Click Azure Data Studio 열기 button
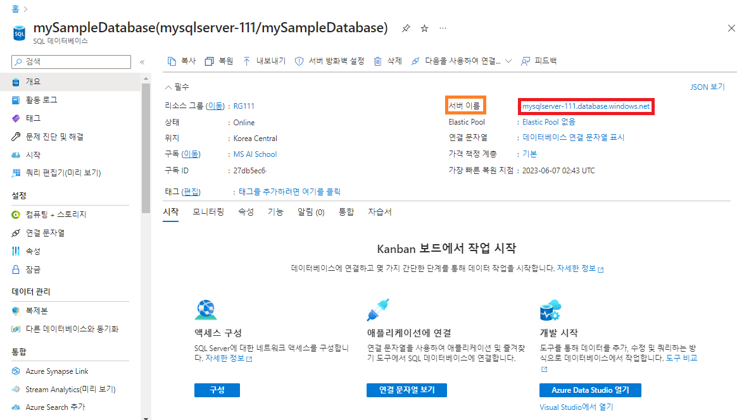 click(590, 390)
